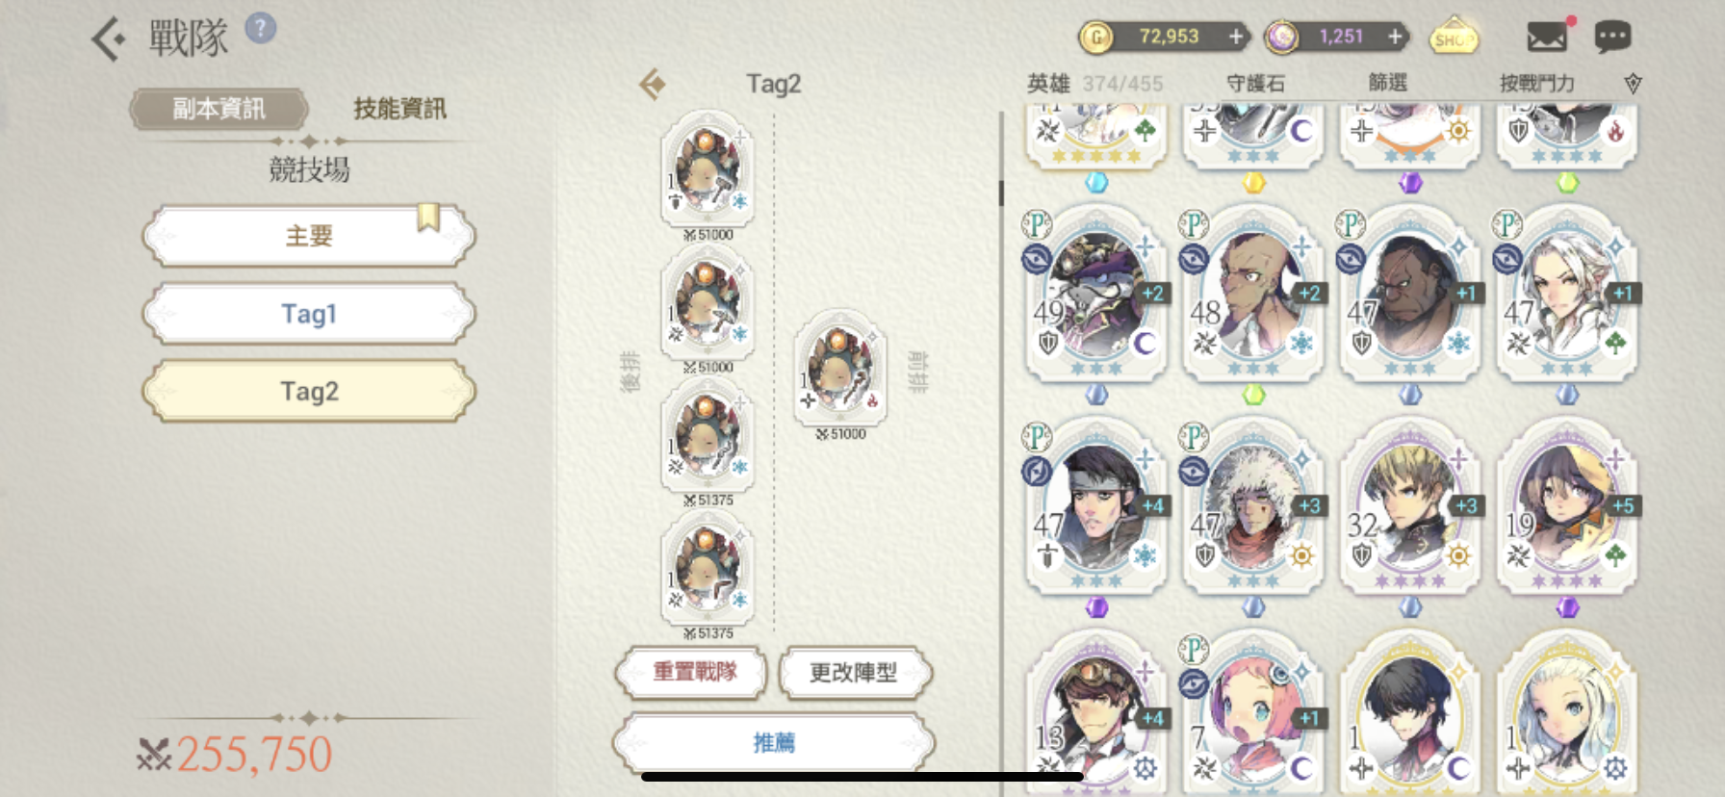Screen dimensions: 1725x797
Task: Add gems with the plus icon
Action: 1395,37
